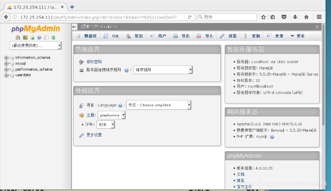Open the query window icon in the sidebar
331x191 pixels.
[x=32, y=37]
